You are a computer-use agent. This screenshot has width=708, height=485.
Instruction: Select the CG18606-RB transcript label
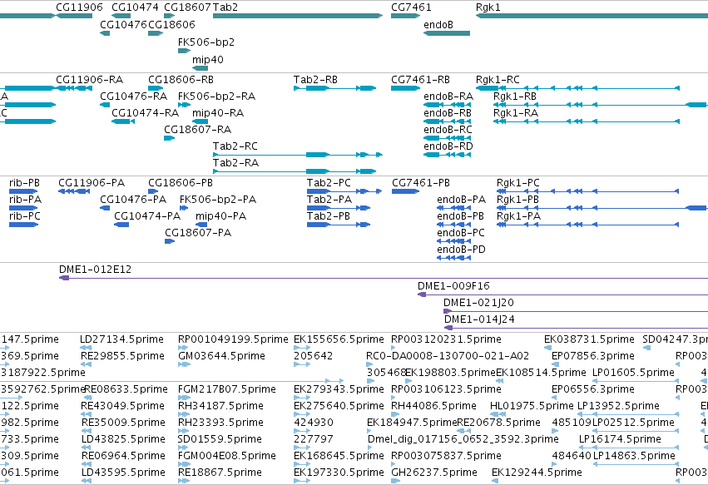181,80
